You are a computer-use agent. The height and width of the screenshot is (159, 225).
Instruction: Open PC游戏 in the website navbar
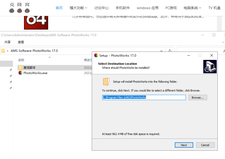[x=171, y=8]
